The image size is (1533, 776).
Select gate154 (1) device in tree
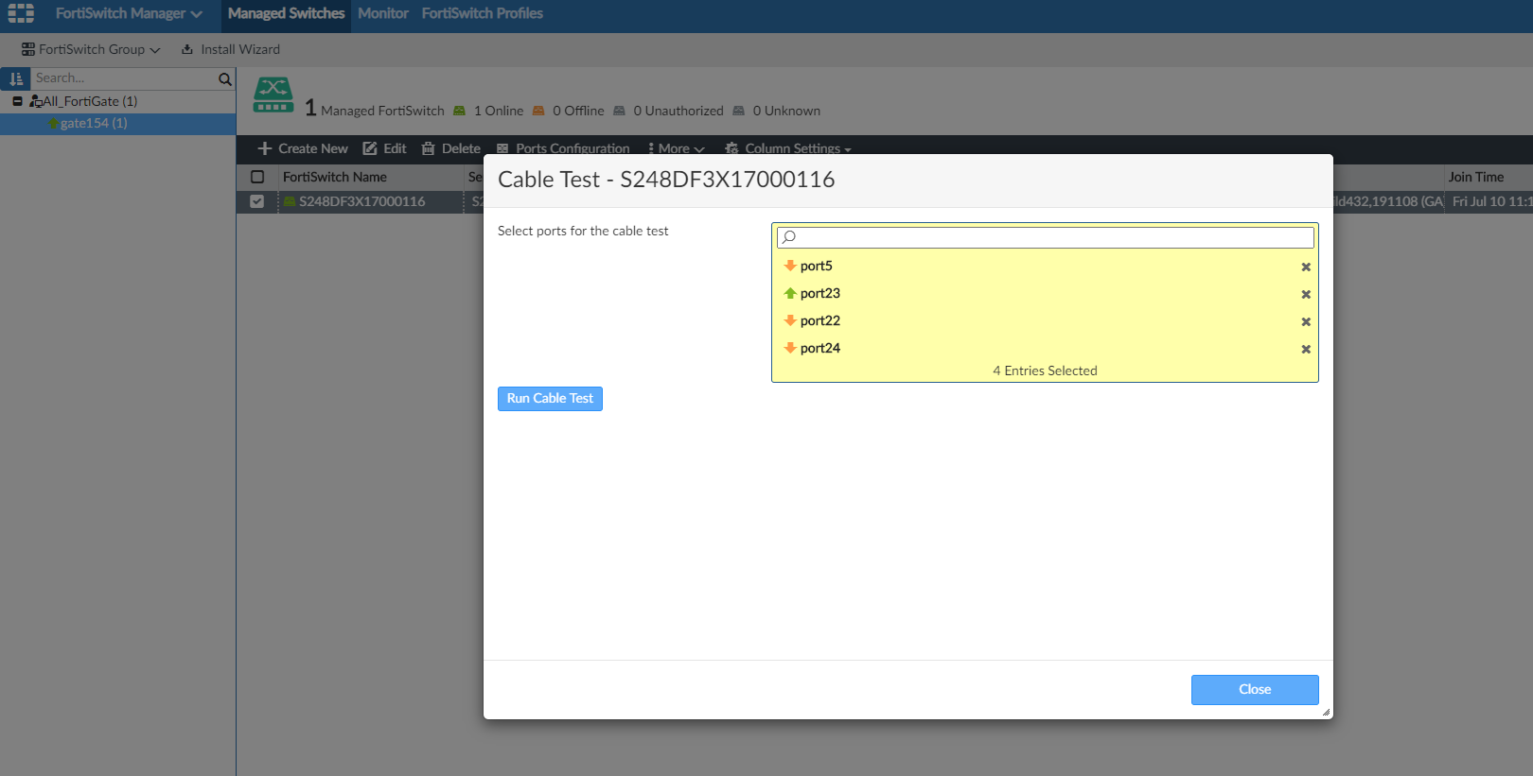click(x=94, y=123)
